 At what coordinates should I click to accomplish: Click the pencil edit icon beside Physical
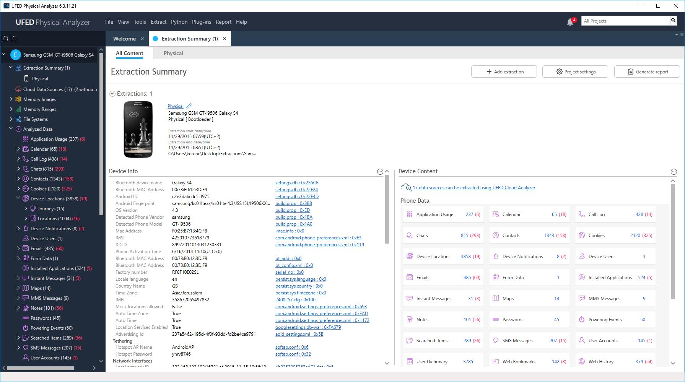click(189, 106)
